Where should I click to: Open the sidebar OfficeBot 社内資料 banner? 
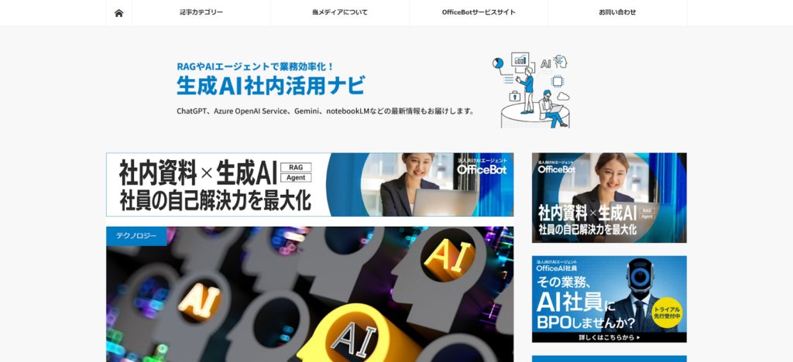pyautogui.click(x=609, y=198)
